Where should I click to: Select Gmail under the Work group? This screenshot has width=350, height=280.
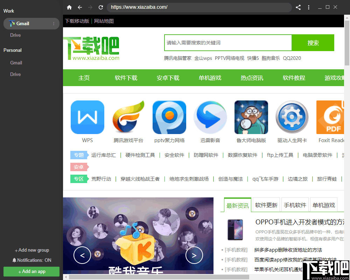pyautogui.click(x=31, y=24)
